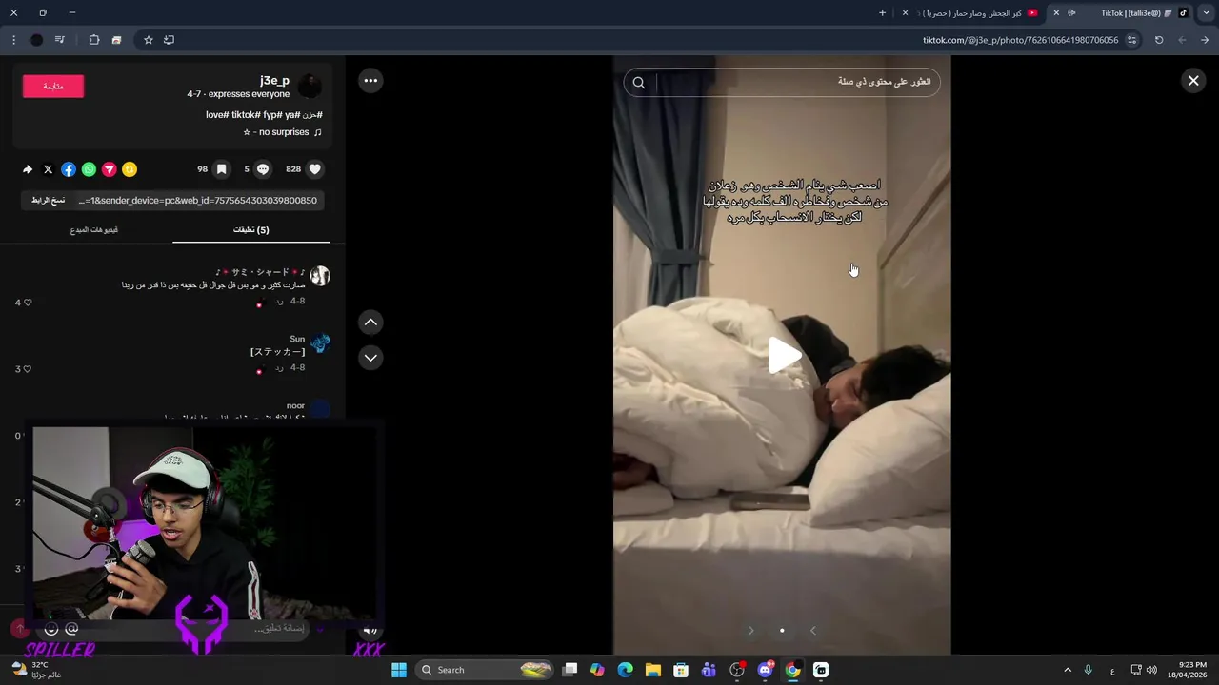Play the slideshow with the center play button

pos(784,356)
